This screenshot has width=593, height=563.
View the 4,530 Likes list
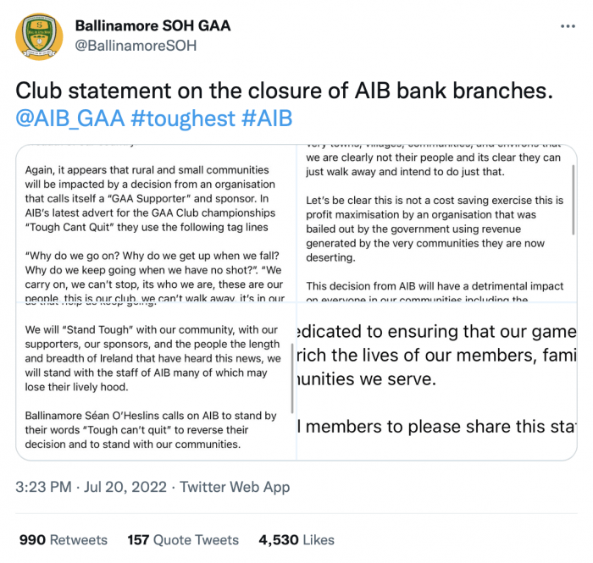tap(296, 539)
